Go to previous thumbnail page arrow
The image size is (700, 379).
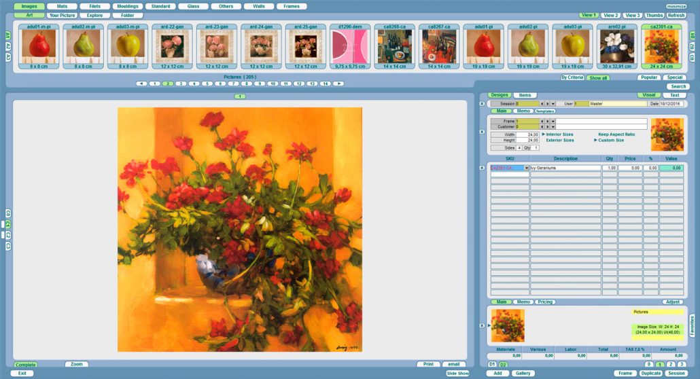tap(141, 84)
